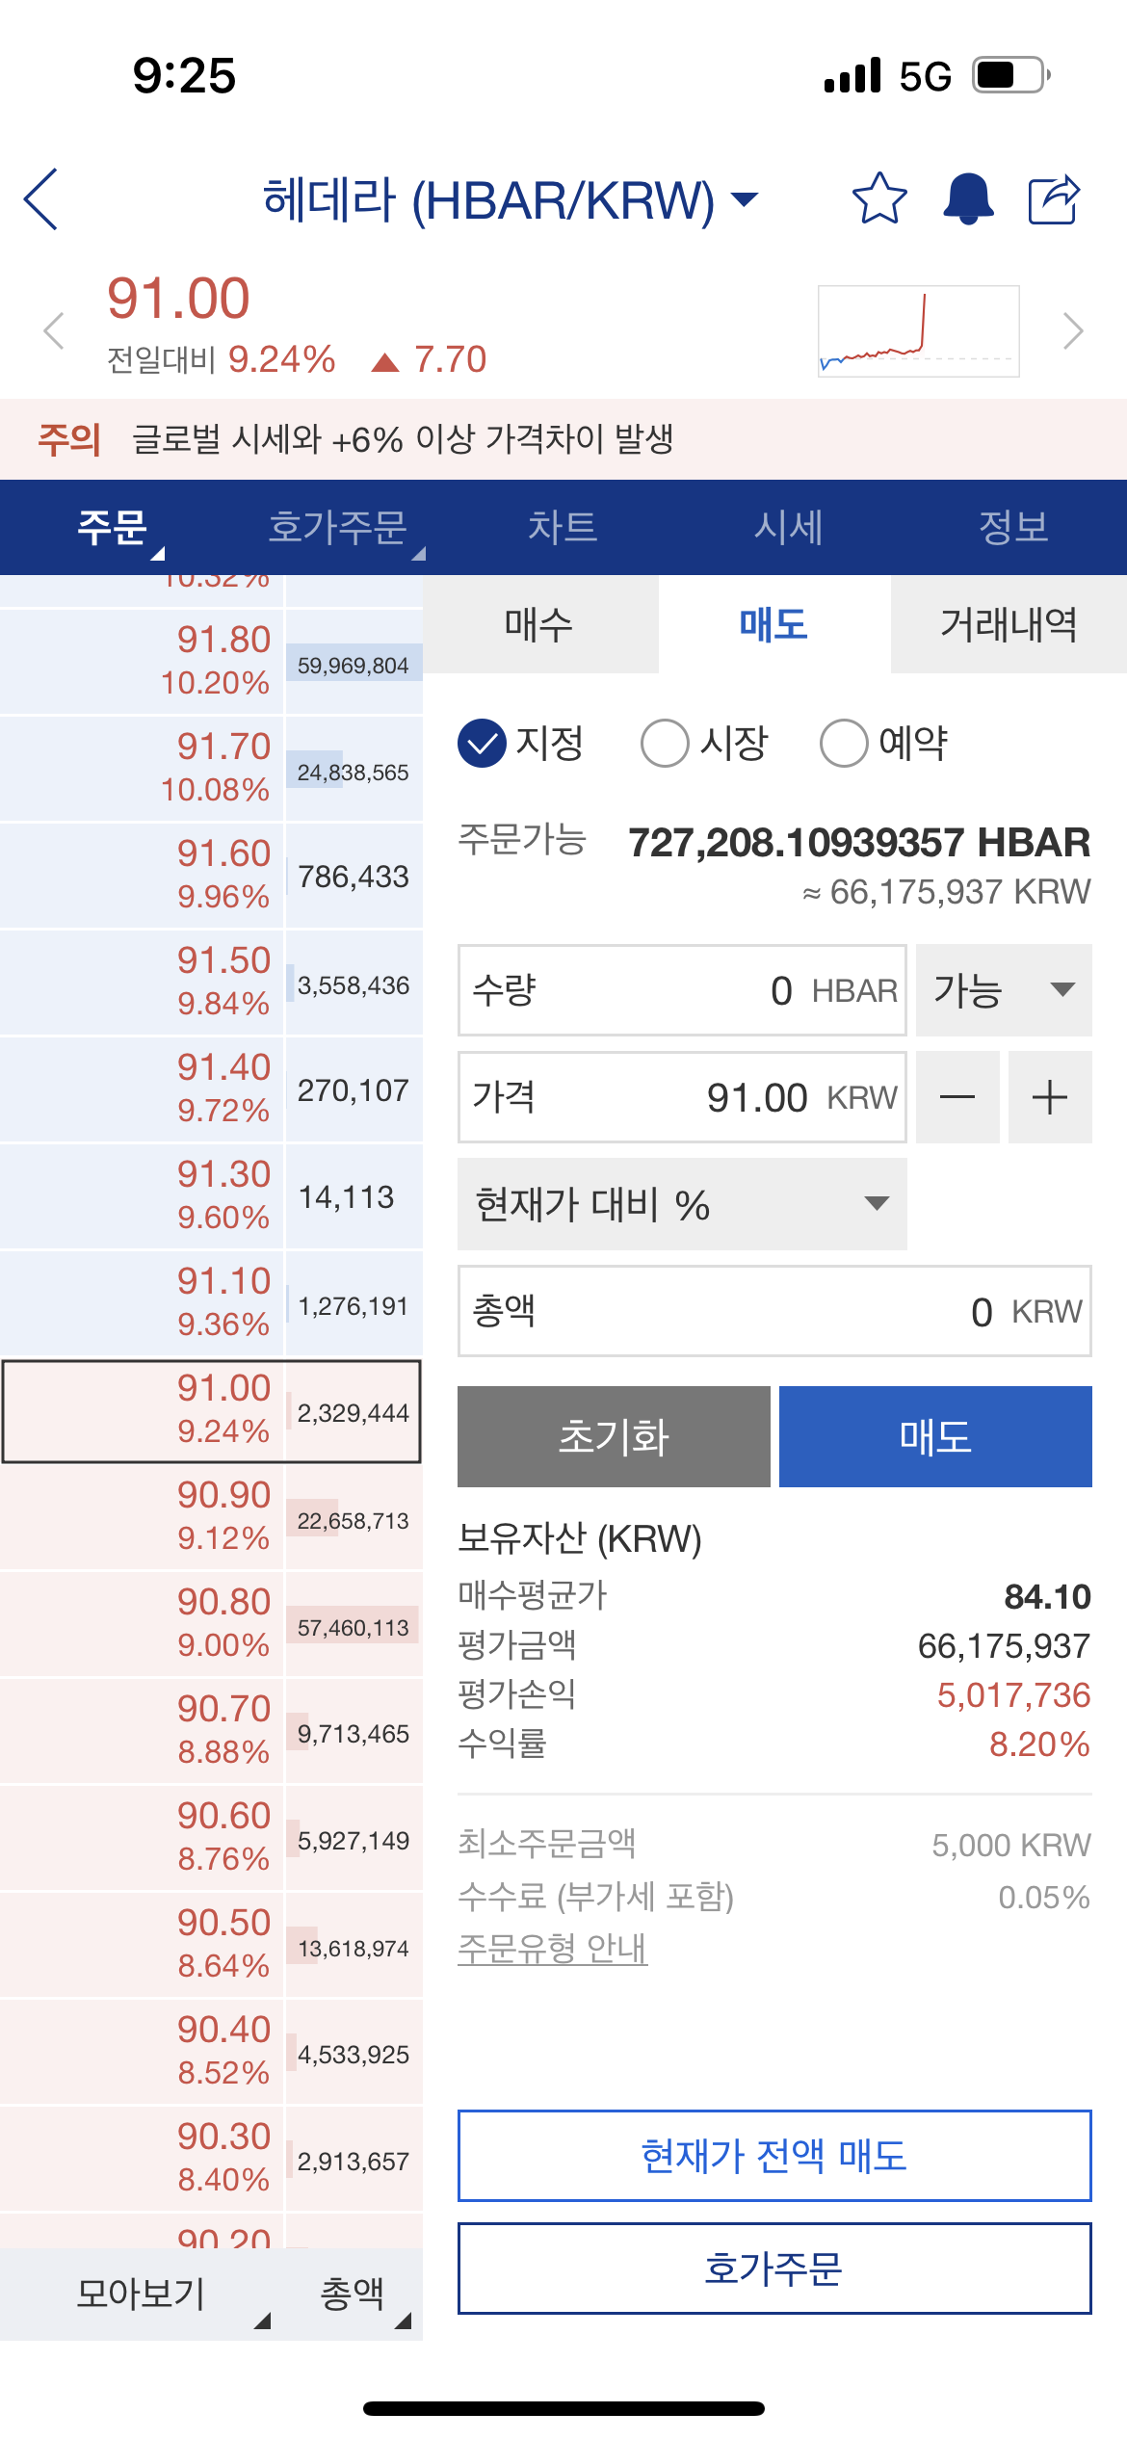Tap the 가격 price input field
This screenshot has height=2439, width=1127.
pyautogui.click(x=682, y=1097)
